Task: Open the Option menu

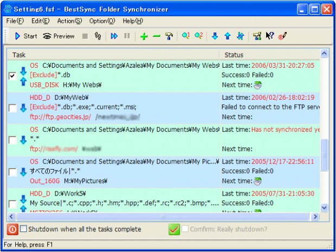Action: 102,21
